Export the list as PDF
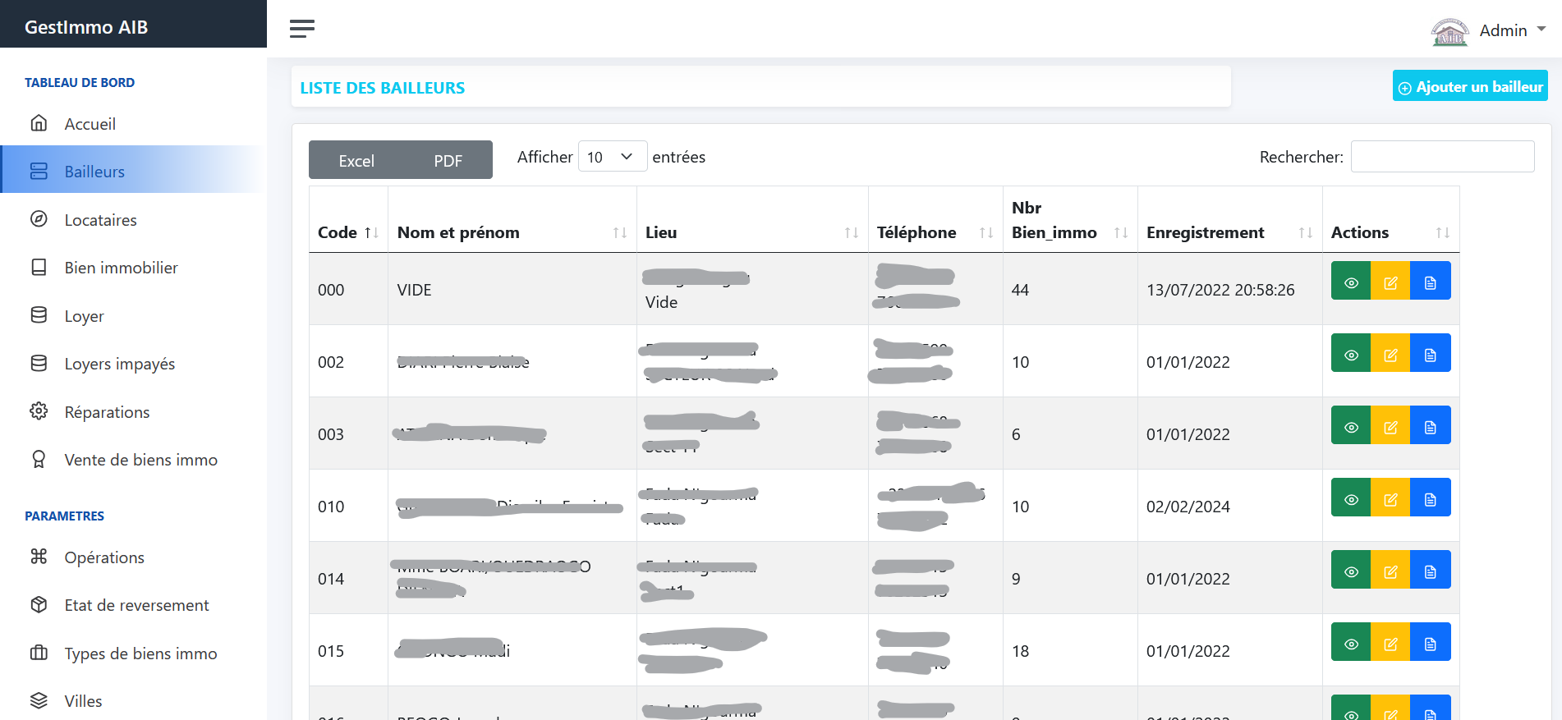 tap(448, 160)
